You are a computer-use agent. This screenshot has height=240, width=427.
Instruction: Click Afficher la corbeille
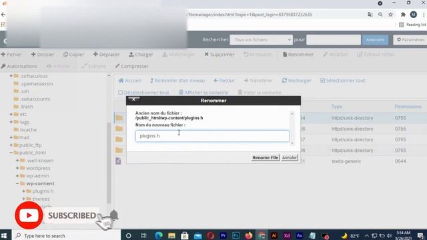coord(203,93)
